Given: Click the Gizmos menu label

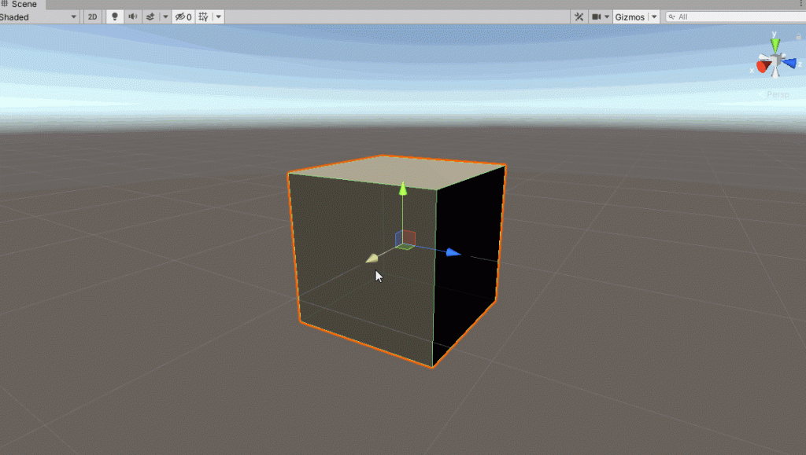Looking at the screenshot, I should click(x=630, y=16).
